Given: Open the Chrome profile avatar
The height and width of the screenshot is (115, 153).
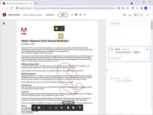Looking at the screenshot, I should tap(146, 8).
